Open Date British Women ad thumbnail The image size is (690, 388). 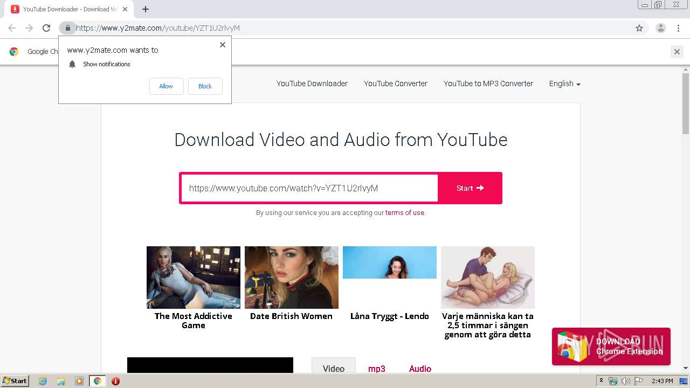coord(292,277)
